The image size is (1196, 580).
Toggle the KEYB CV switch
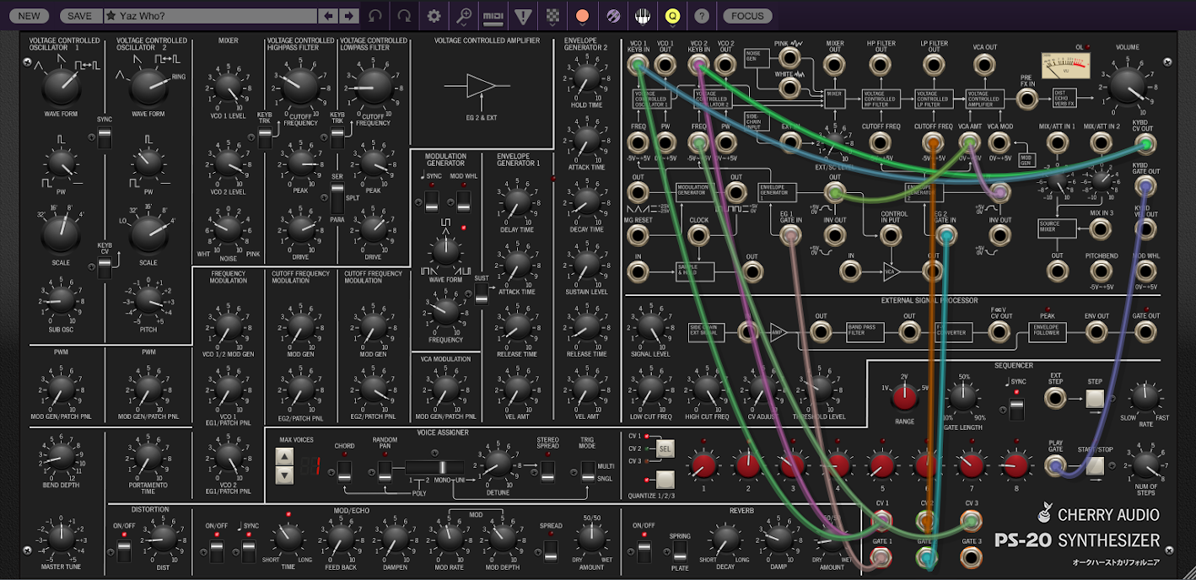coord(104,268)
